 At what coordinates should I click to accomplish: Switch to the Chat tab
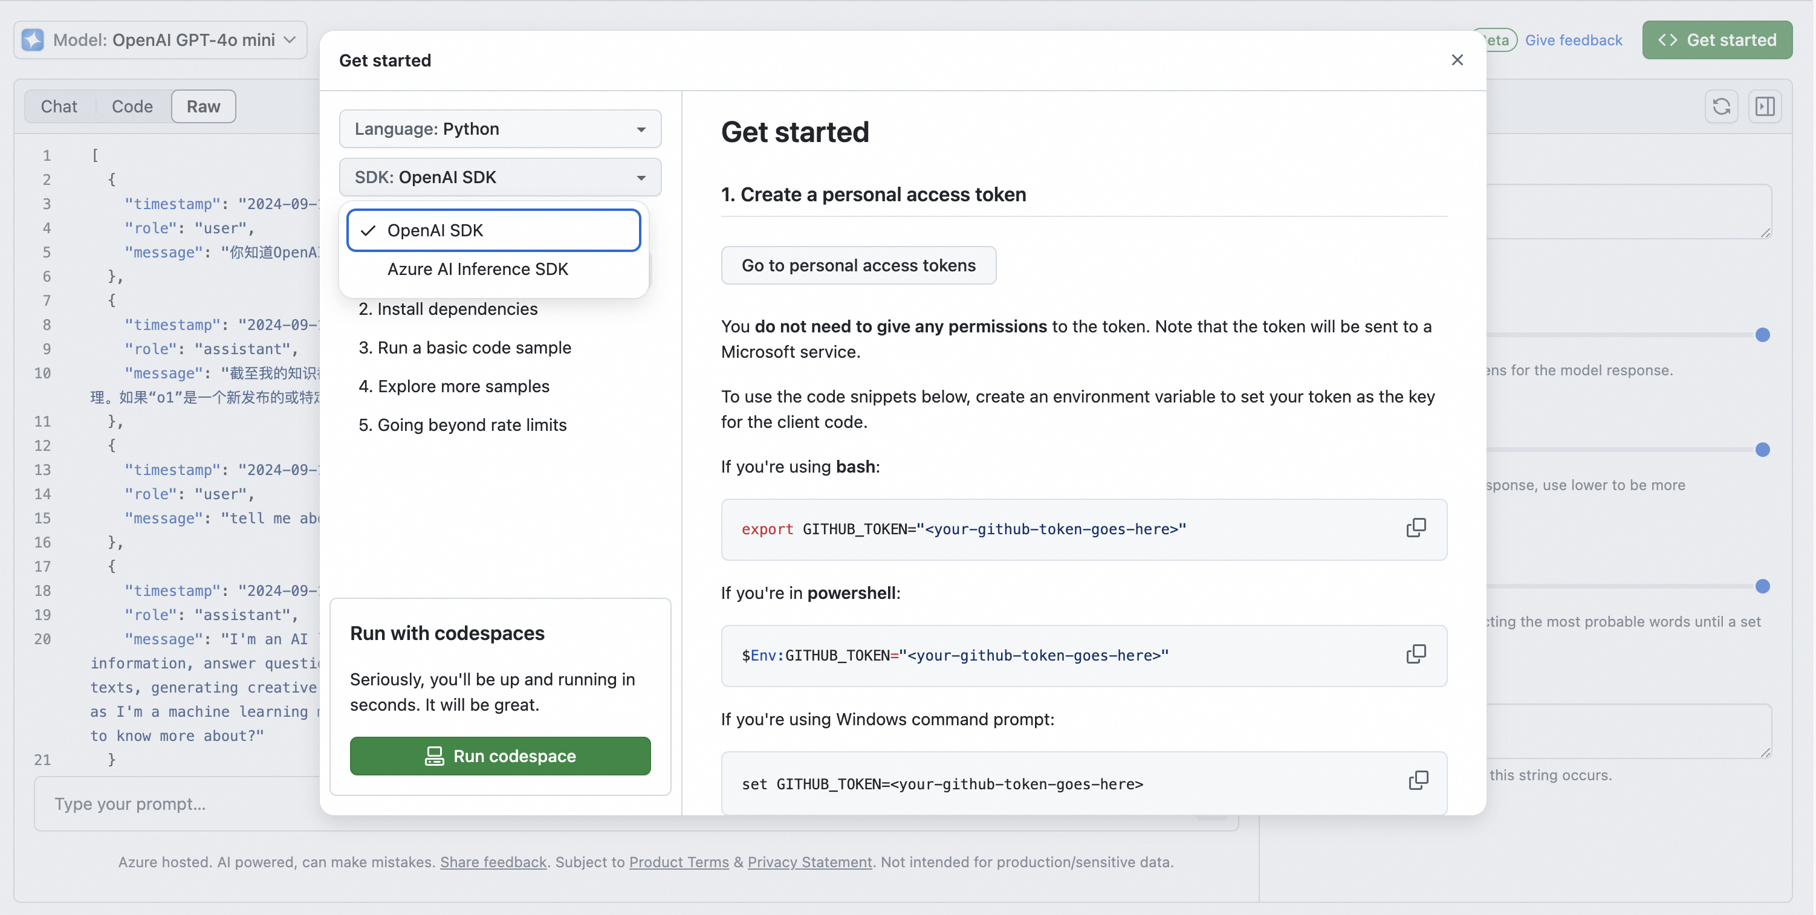coord(59,106)
